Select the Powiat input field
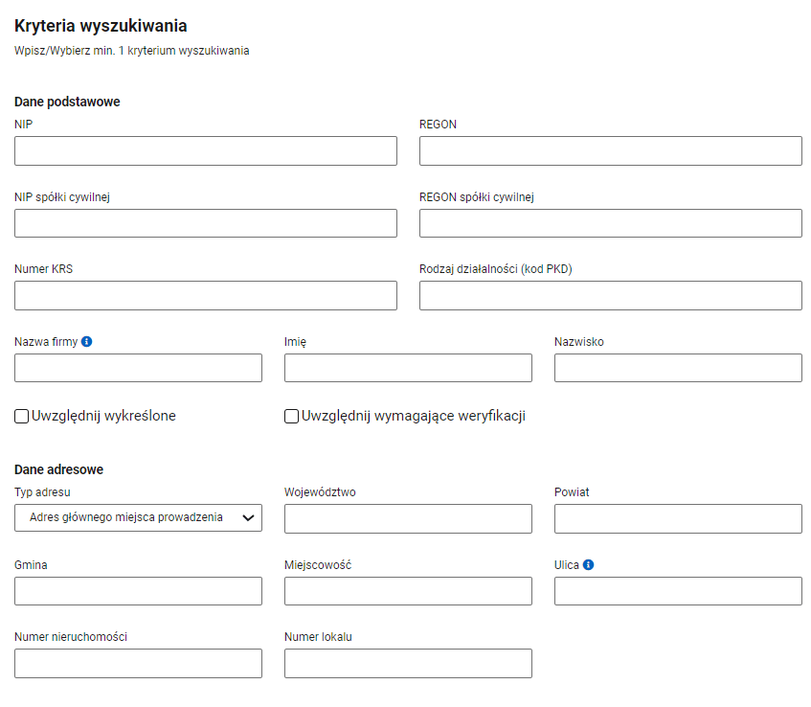 pos(678,519)
